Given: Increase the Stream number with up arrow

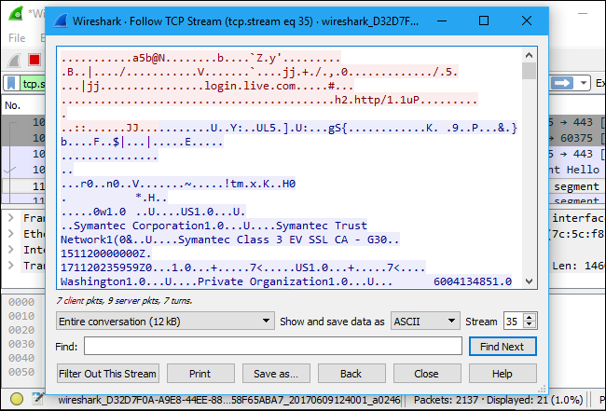Looking at the screenshot, I should [x=530, y=317].
